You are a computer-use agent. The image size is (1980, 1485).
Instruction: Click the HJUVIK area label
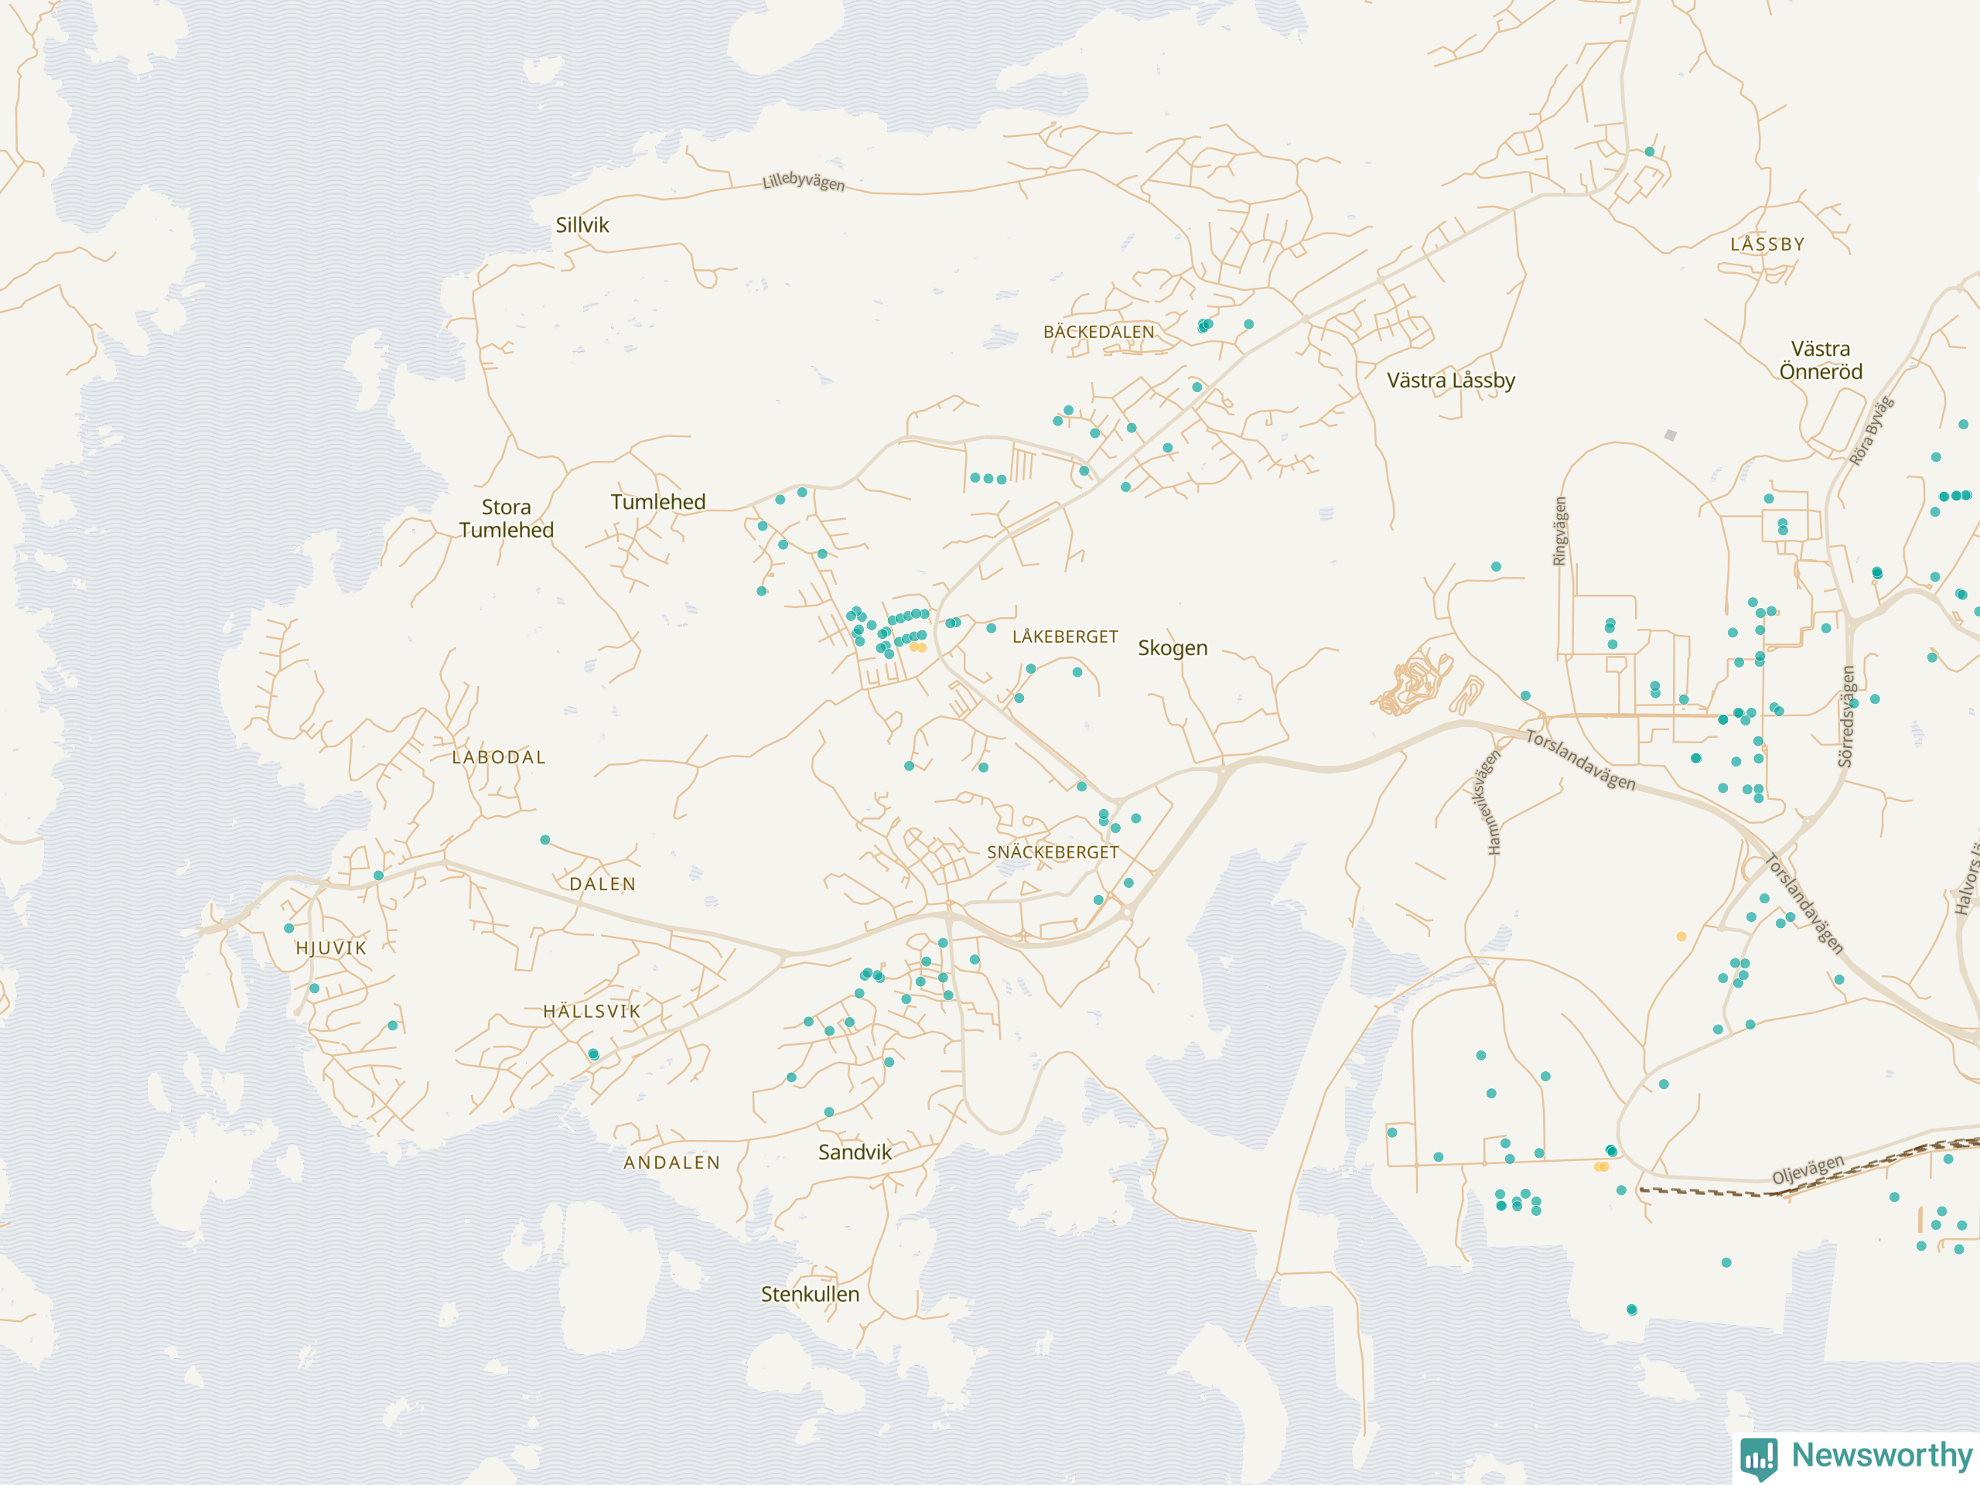click(x=331, y=948)
